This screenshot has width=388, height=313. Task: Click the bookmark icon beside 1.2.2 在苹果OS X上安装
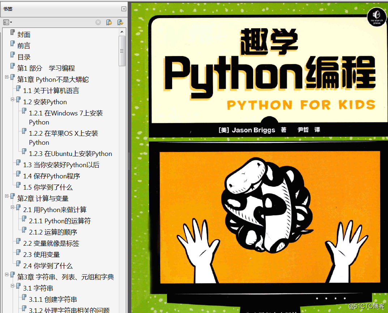click(x=24, y=131)
